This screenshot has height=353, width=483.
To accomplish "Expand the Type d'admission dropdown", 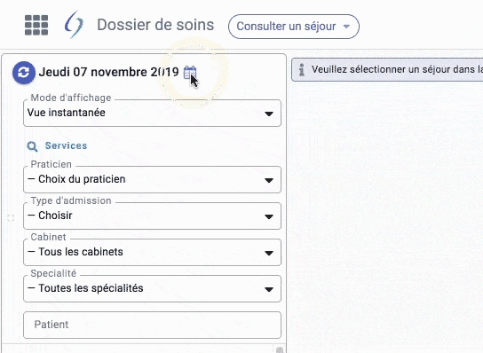I will click(x=152, y=216).
